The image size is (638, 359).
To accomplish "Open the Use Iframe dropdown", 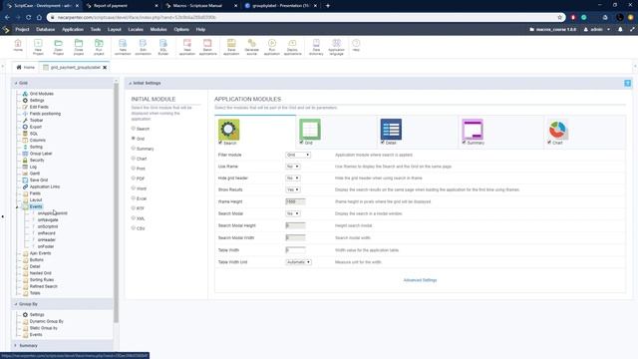I will click(292, 167).
